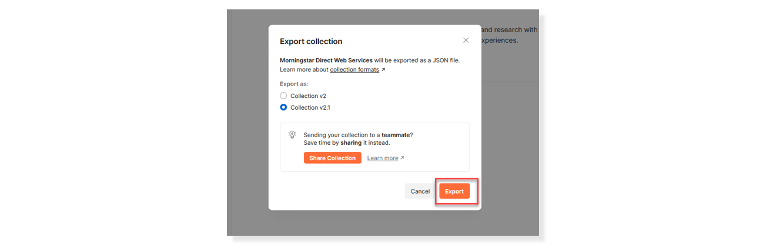Select the Collection v2.1 radio button
The height and width of the screenshot is (251, 763).
point(283,107)
